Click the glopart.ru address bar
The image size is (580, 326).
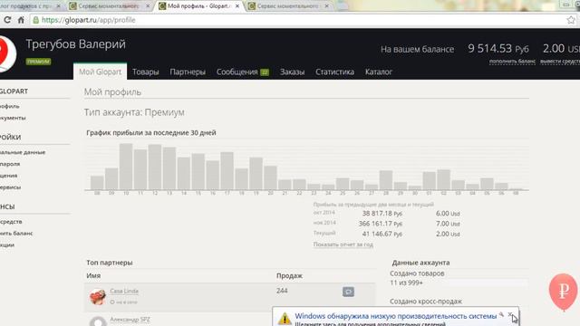pyautogui.click(x=296, y=20)
